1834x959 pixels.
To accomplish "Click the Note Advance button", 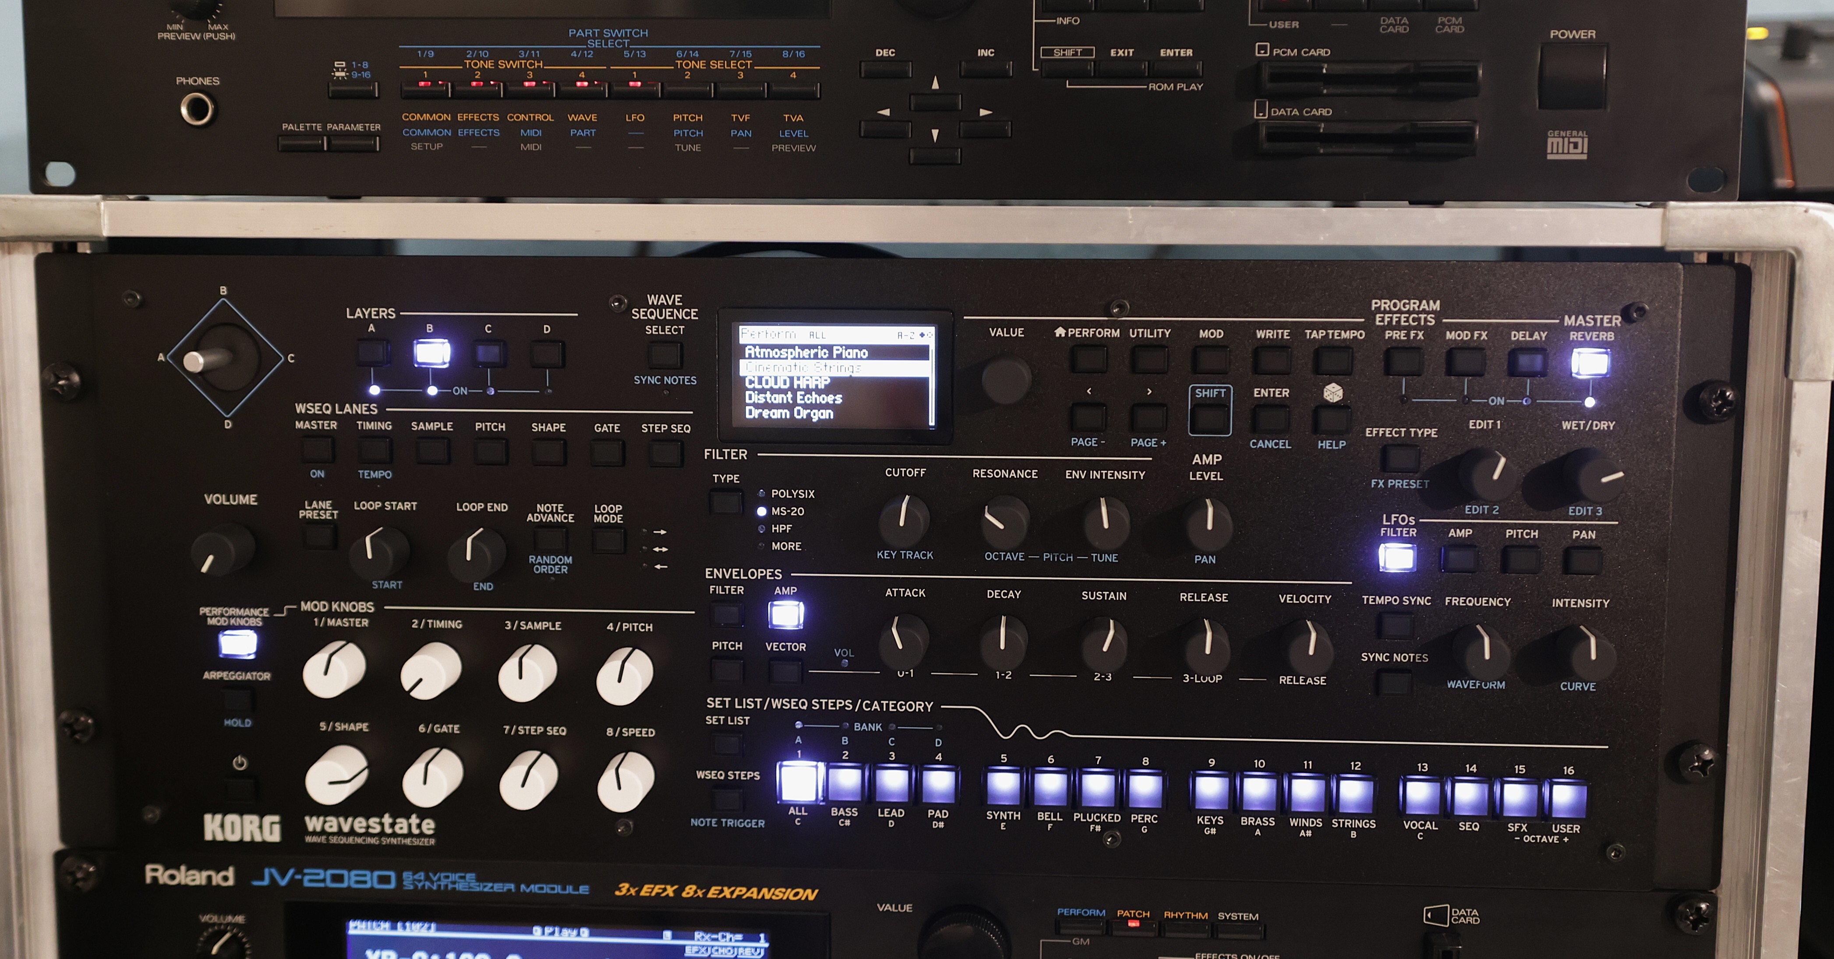I will [x=550, y=540].
